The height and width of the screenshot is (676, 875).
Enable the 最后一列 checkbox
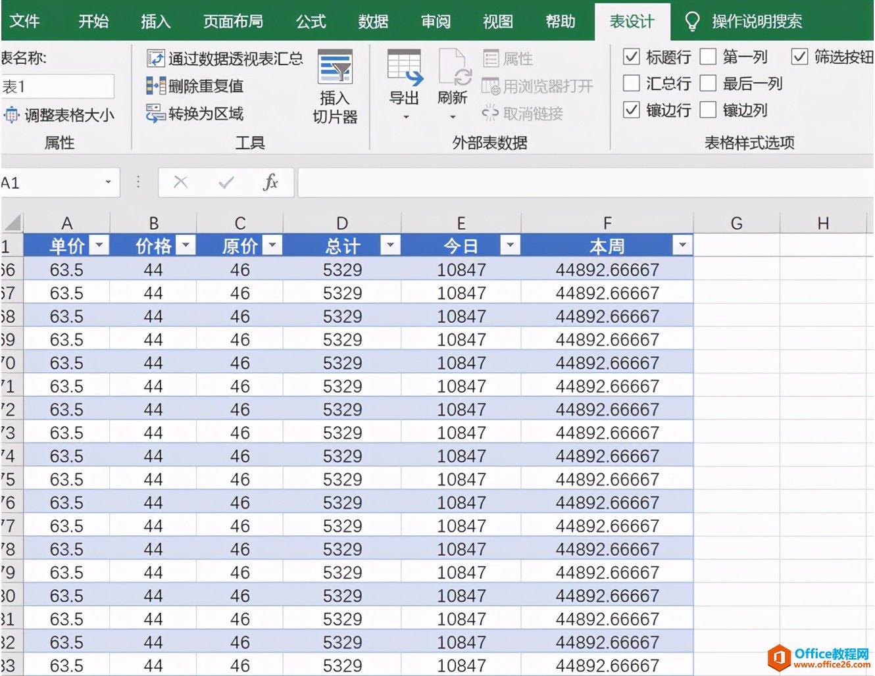click(x=708, y=83)
